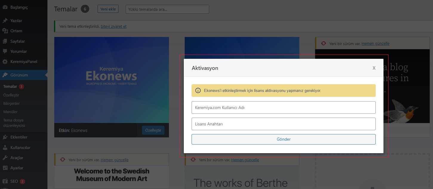This screenshot has height=189, width=433.
Task: Go to Bileşenler submenu
Action: coord(11,103)
